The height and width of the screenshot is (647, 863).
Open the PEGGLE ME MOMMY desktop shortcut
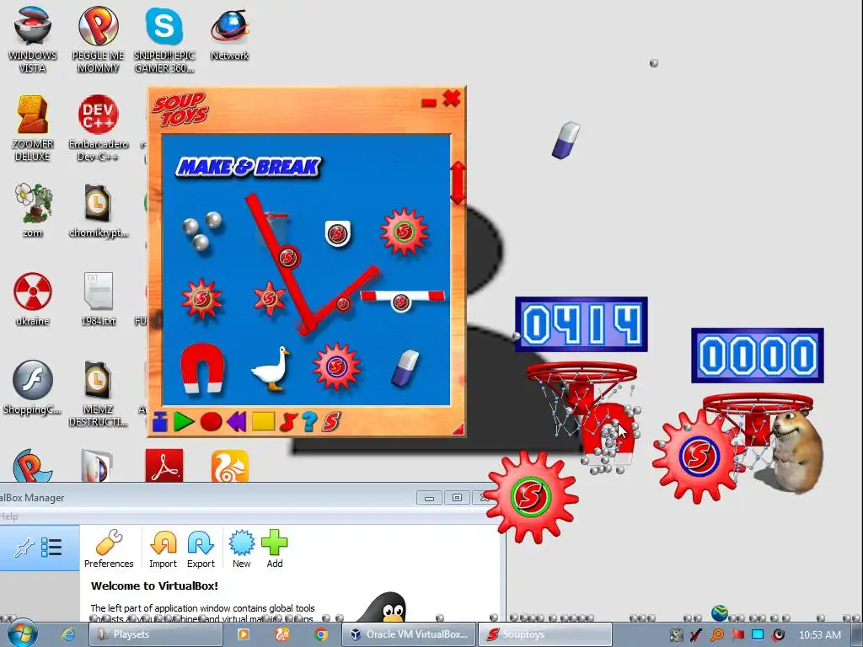[x=98, y=40]
